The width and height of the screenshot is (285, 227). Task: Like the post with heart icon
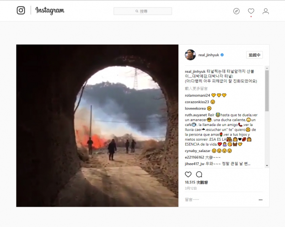click(x=188, y=175)
